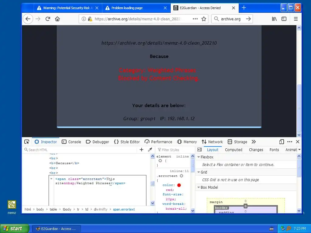Viewport: 311px width, 233px height.
Task: Close the developer tools panel
Action: [298, 142]
